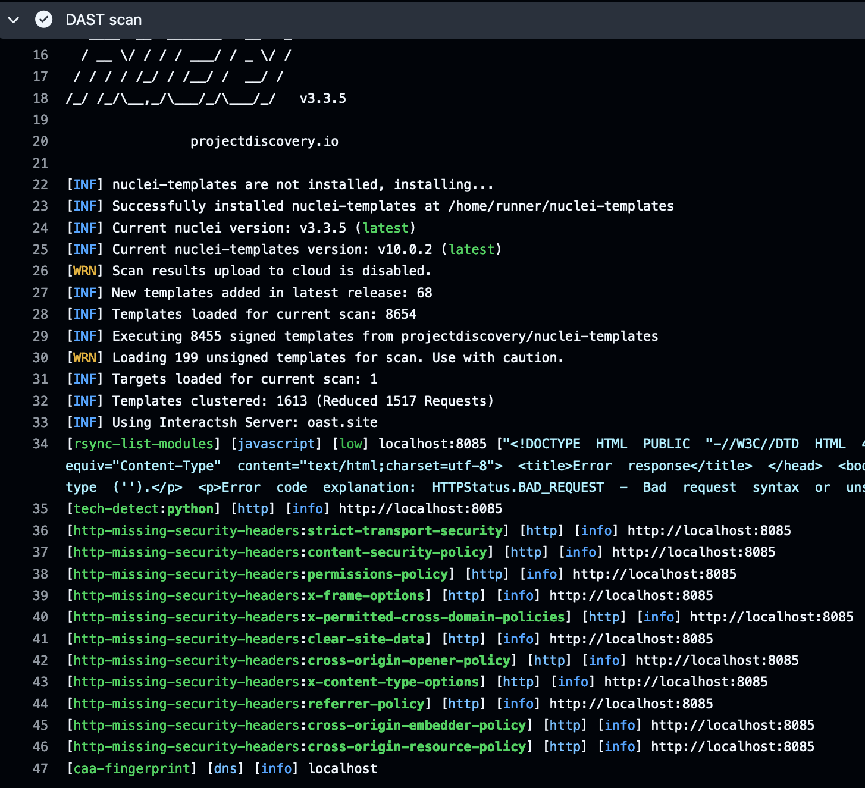The image size is (865, 788).
Task: Open localhost URL on content-security-policy line
Action: 693,552
